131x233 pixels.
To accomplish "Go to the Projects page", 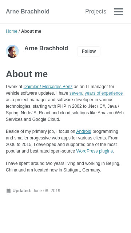I will click(x=96, y=11).
